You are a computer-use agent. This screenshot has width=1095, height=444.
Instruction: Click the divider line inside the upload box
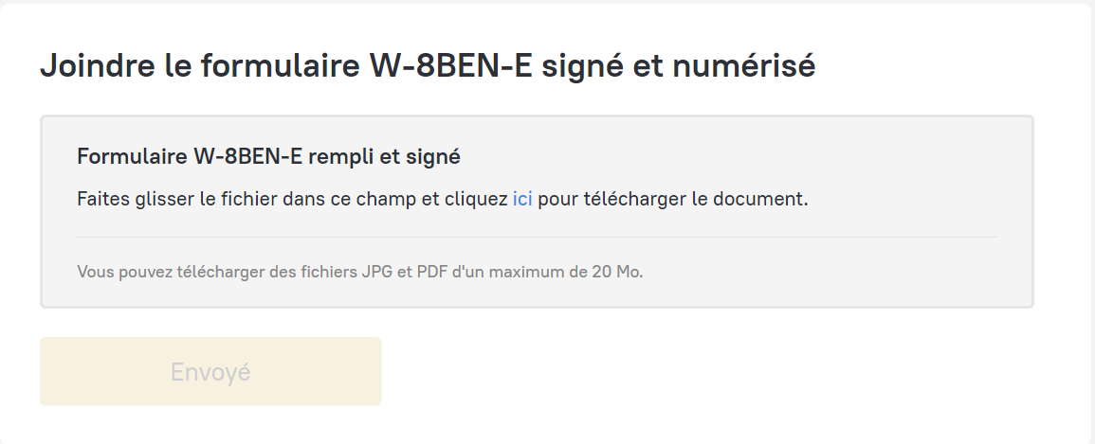click(536, 237)
